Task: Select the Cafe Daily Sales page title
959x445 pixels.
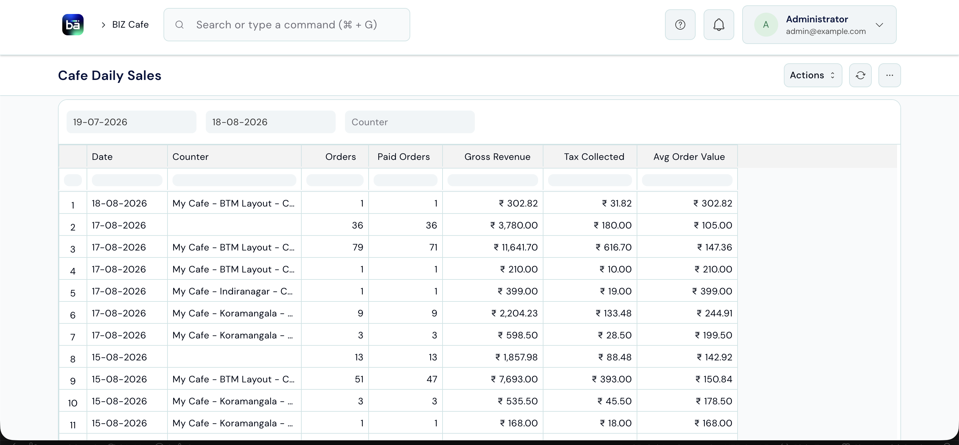Action: pos(110,75)
